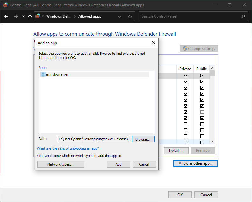This screenshot has height=202, width=252.
Task: Click the search magnifier icon
Action: pos(243,16)
